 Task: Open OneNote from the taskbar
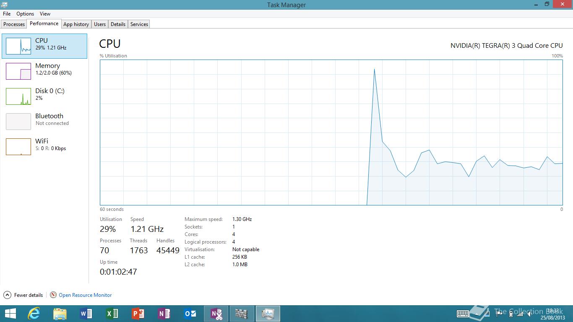(164, 314)
